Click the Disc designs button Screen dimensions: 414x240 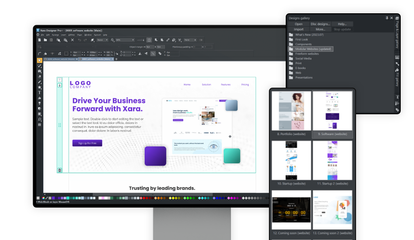tap(320, 24)
